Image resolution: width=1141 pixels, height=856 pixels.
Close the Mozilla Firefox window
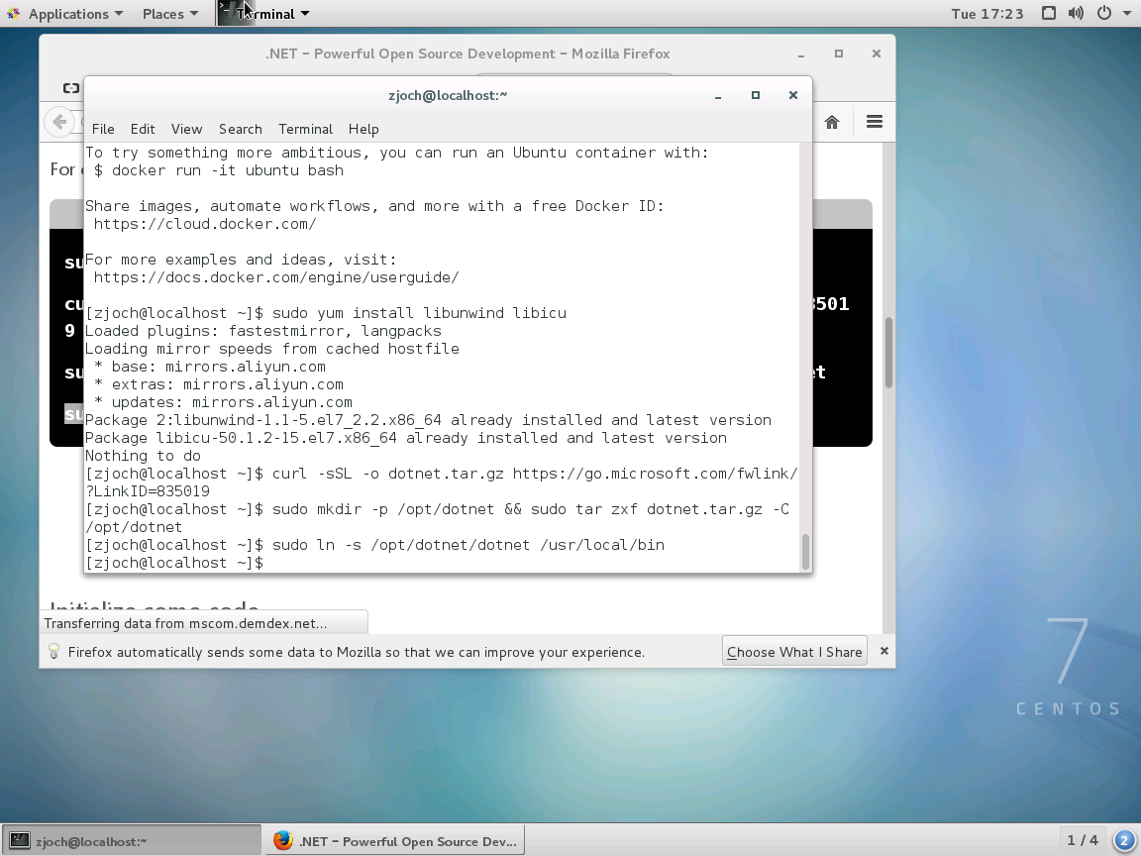pos(877,53)
